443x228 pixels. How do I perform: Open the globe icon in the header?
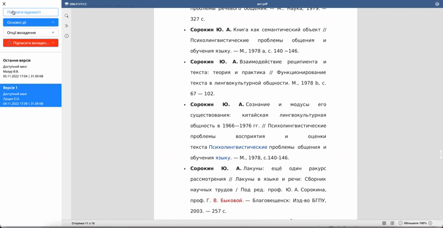437,4
